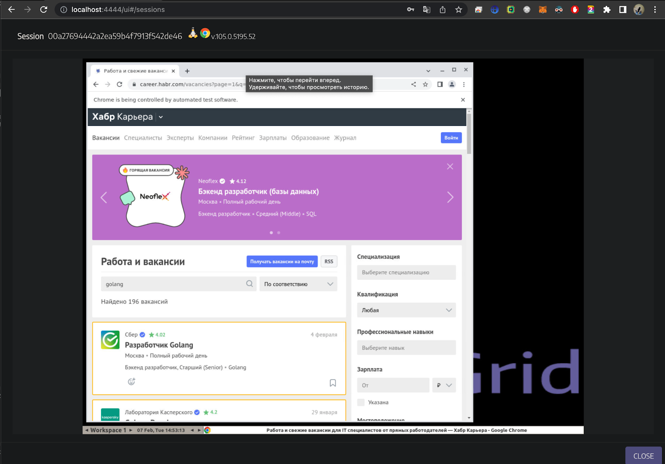
Task: Enable the Указана salary checkbox
Action: [x=361, y=402]
